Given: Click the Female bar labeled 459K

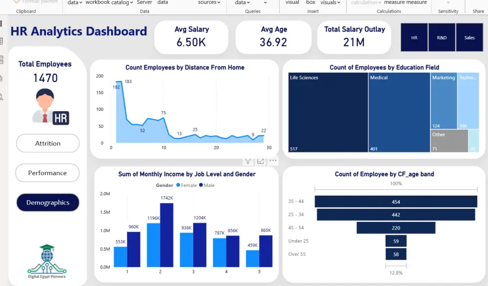Looking at the screenshot, I should (252, 259).
